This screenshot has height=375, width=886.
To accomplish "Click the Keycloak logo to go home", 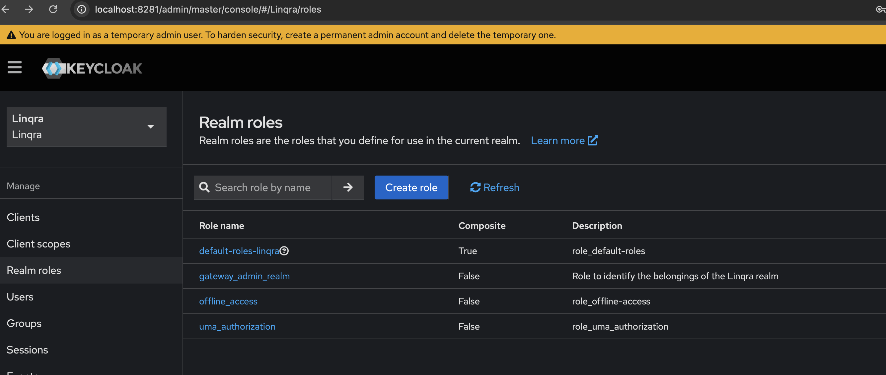I will pos(92,68).
